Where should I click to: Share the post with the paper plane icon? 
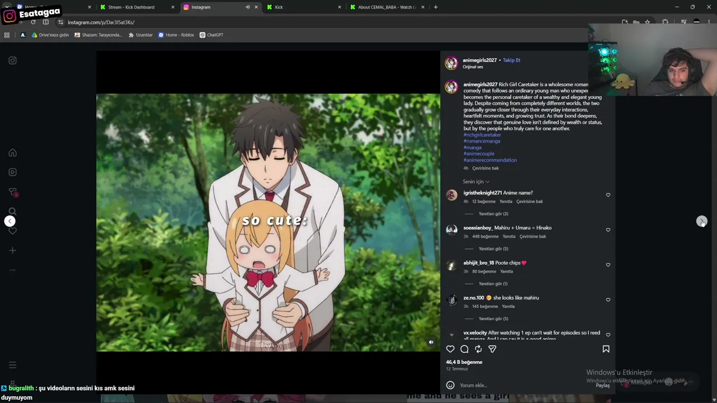(x=492, y=349)
